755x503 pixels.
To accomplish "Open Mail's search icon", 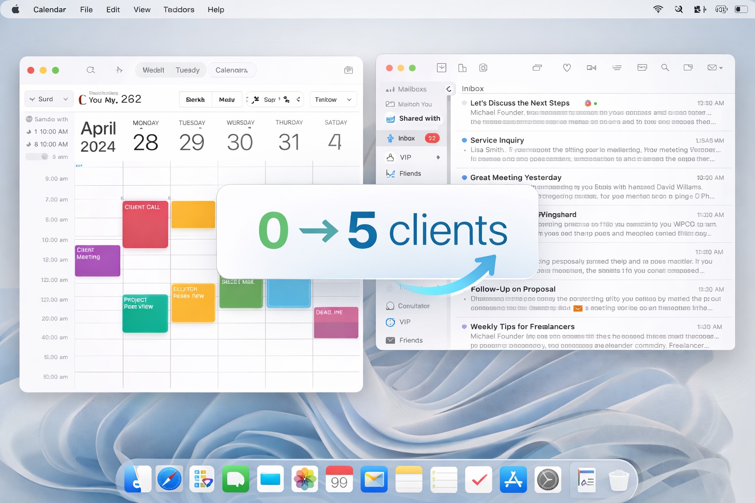I will point(665,68).
